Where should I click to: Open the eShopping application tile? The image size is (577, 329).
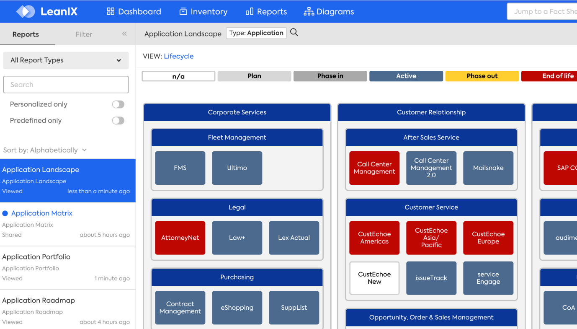[237, 308]
